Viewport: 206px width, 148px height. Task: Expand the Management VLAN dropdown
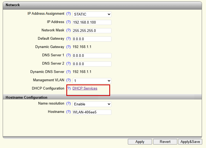pyautogui.click(x=92, y=81)
